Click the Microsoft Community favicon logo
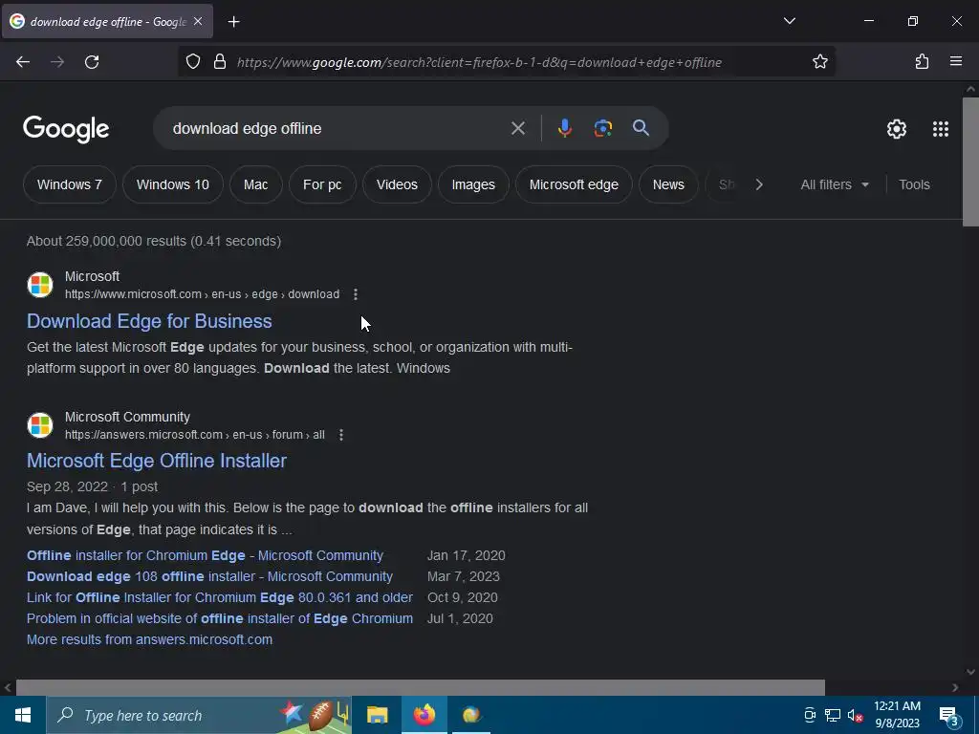Screen dimensions: 979x734 point(40,425)
